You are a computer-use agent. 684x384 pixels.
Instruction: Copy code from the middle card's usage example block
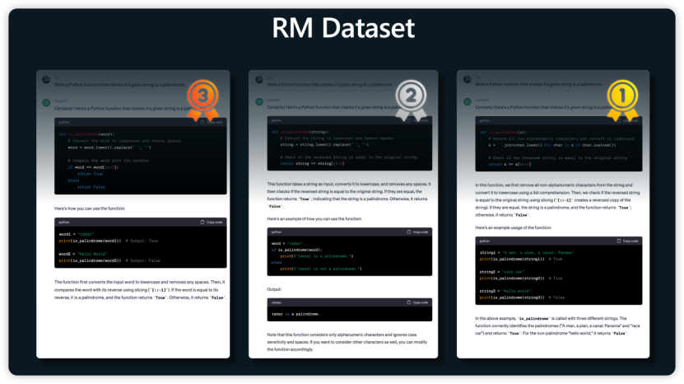[421, 232]
